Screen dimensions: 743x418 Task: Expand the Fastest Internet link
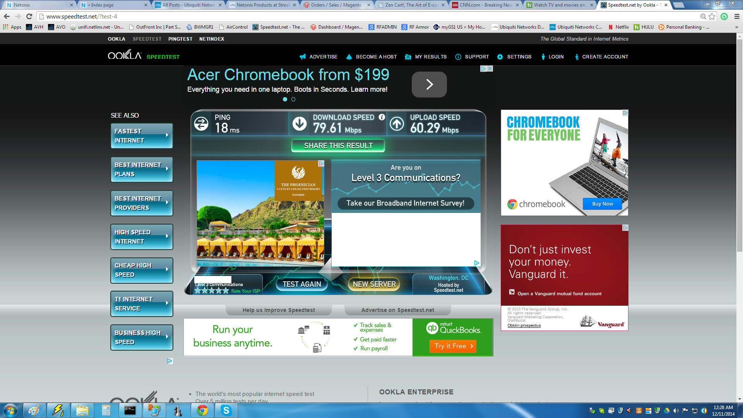click(142, 136)
